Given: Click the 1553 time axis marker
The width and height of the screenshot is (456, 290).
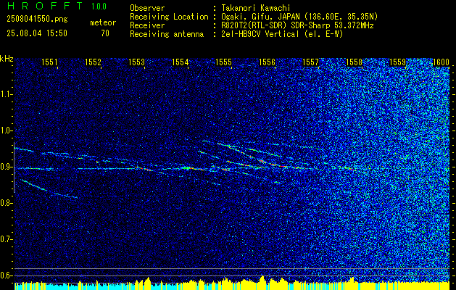Looking at the screenshot, I should 136,62.
